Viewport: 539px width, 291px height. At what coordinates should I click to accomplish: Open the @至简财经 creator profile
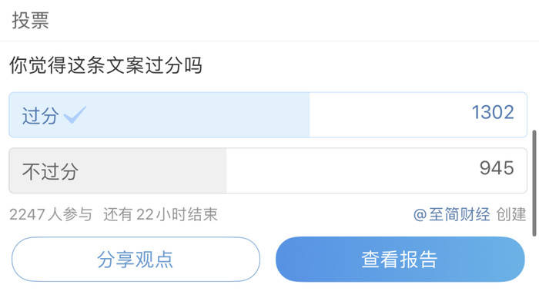click(451, 215)
